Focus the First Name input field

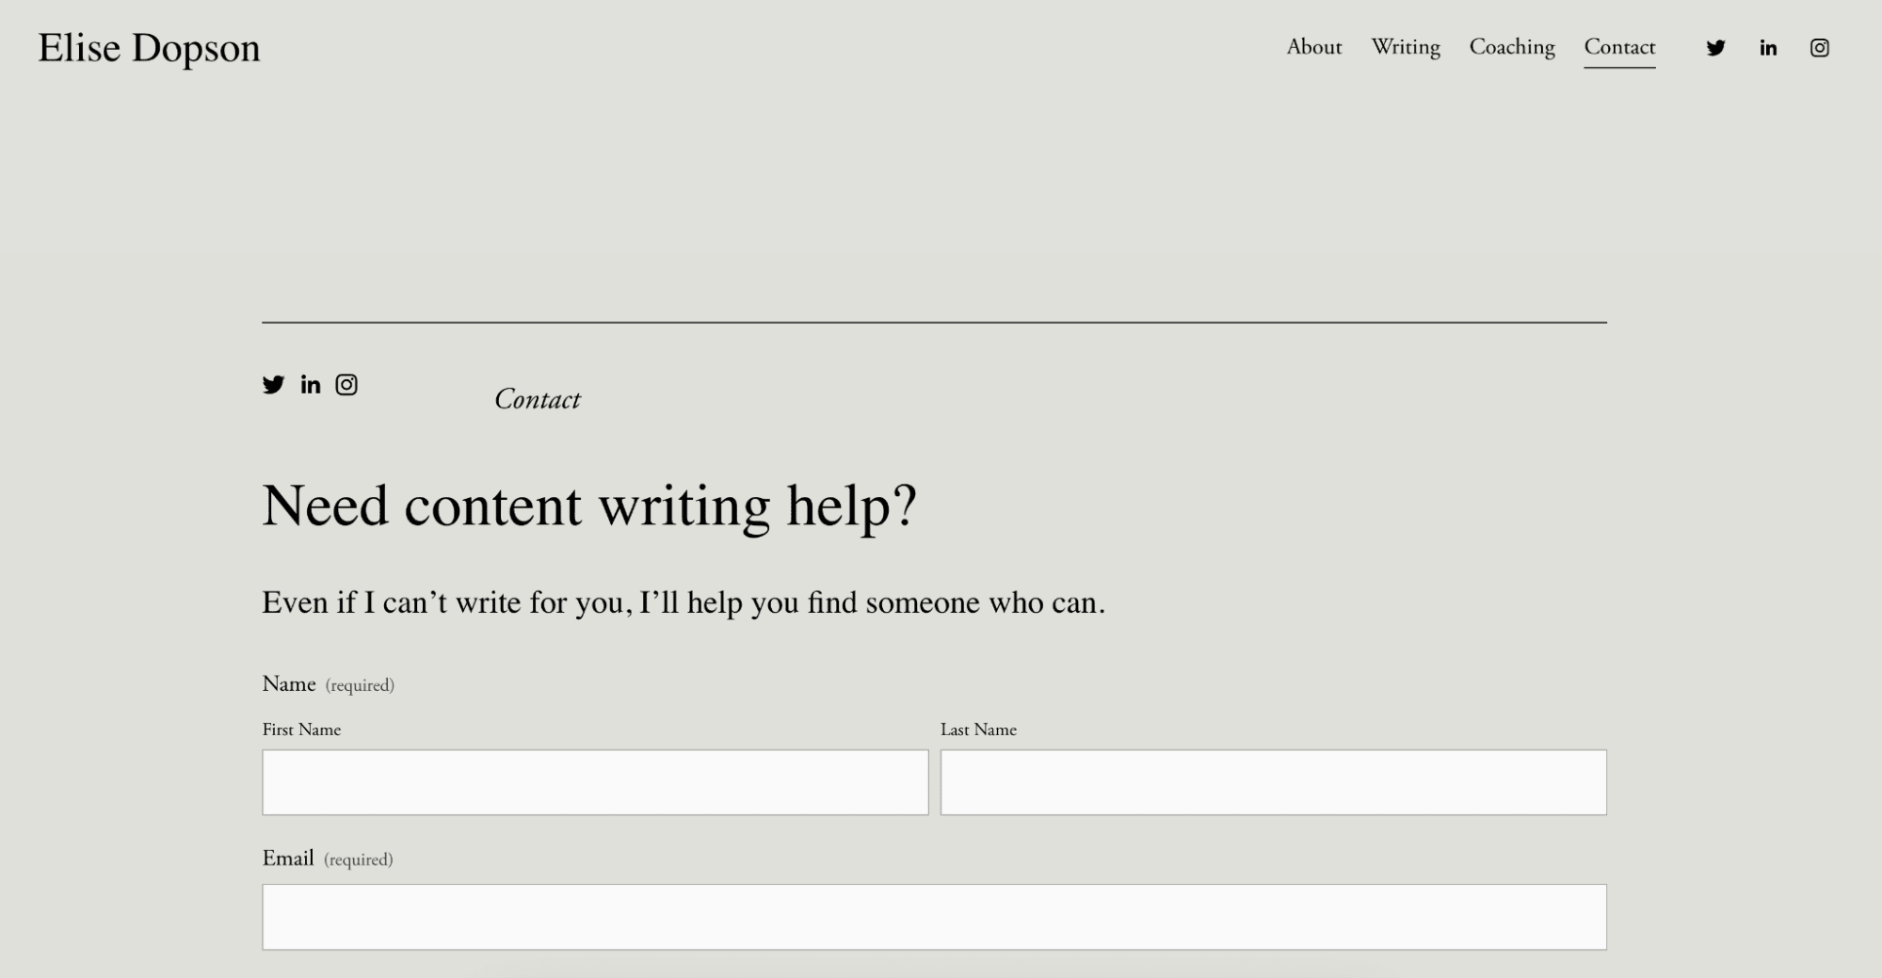click(x=595, y=782)
